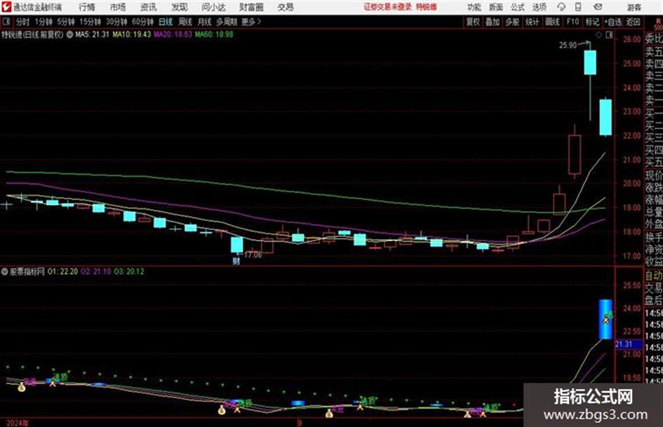Click the 游客 guest account label
The width and height of the screenshot is (663, 427).
click(634, 7)
